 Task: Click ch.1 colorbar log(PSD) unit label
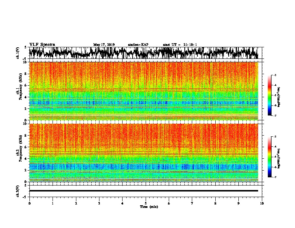tap(279, 97)
